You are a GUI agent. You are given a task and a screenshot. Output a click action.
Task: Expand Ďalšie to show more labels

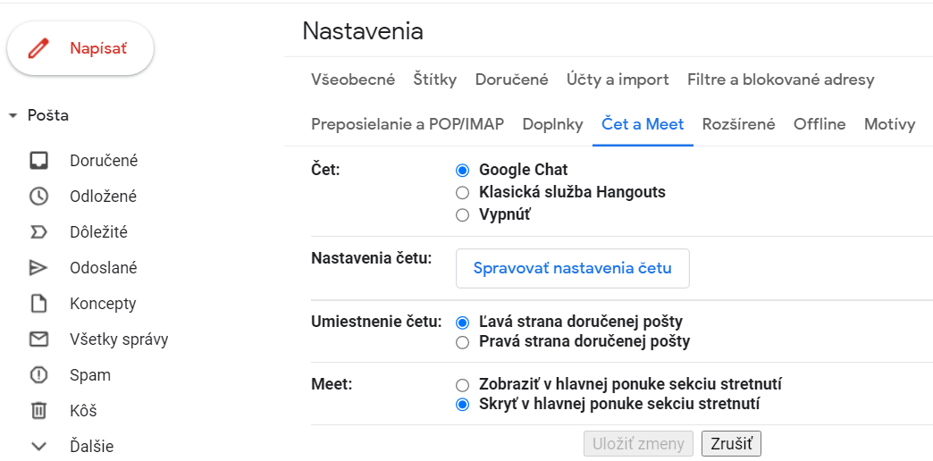pos(38,447)
